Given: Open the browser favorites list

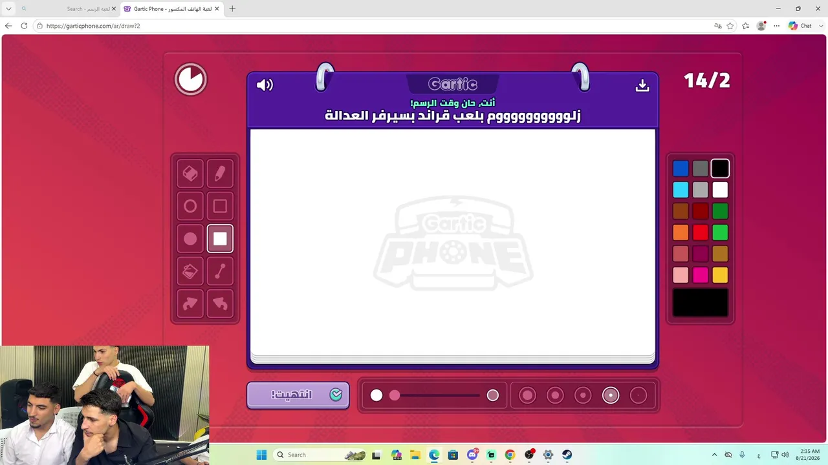Looking at the screenshot, I should 746,26.
